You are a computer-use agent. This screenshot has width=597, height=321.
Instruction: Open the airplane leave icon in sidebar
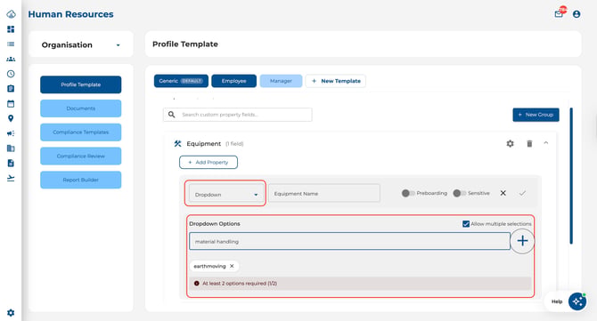[x=11, y=178]
